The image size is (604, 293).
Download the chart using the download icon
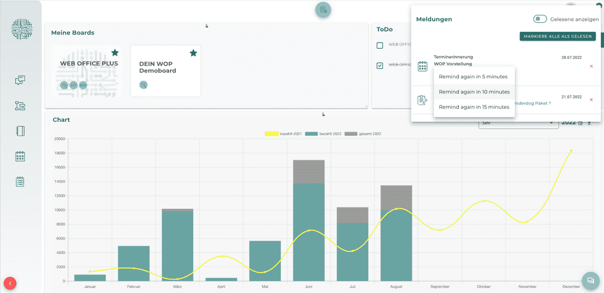pyautogui.click(x=589, y=123)
